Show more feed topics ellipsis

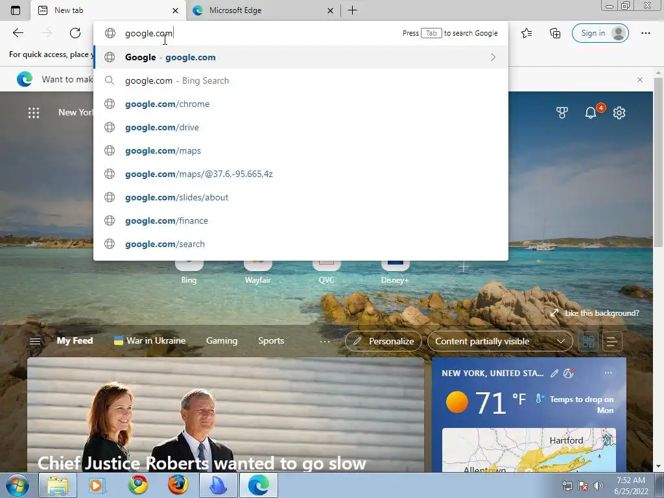(x=325, y=341)
